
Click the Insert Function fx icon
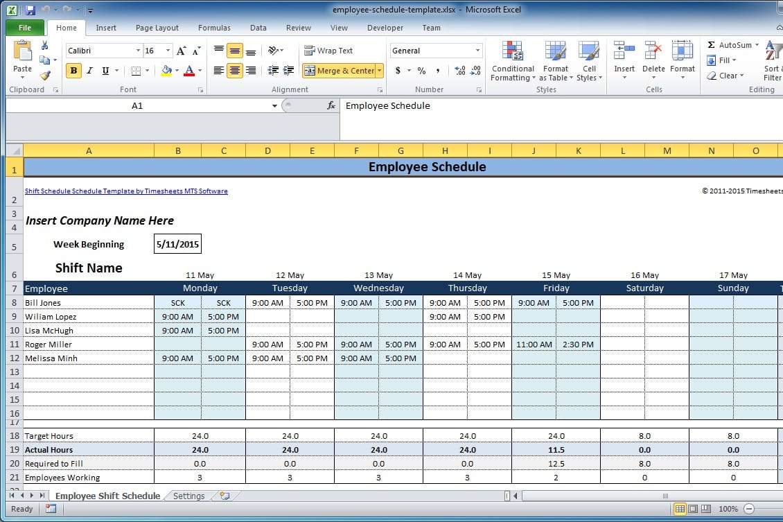pos(331,105)
